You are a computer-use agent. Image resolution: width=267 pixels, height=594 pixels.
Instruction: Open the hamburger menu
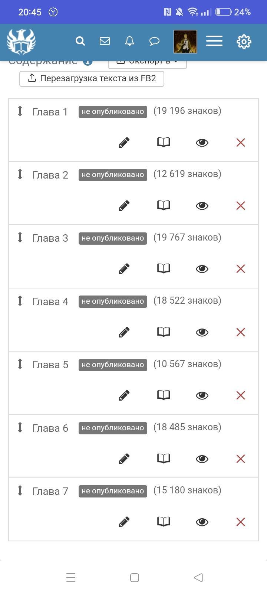point(214,41)
